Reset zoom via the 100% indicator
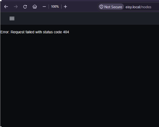Image resolution: width=159 pixels, height=127 pixels. click(x=55, y=7)
